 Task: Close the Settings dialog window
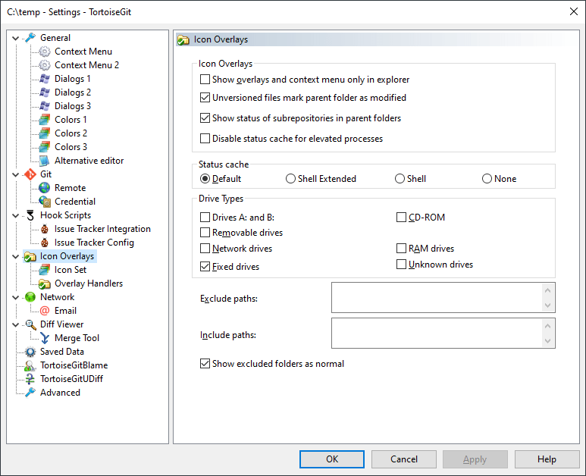pos(574,11)
